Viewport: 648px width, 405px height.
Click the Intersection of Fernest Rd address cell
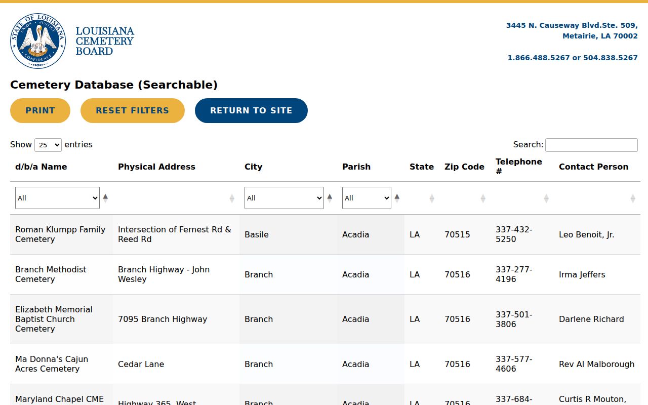(176, 234)
